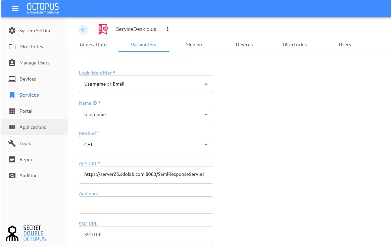Go back using the arrow button
Viewport: 391px width, 247px height.
(83, 30)
